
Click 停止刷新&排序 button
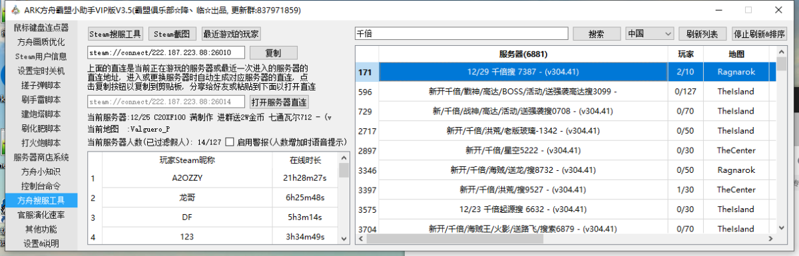(758, 33)
